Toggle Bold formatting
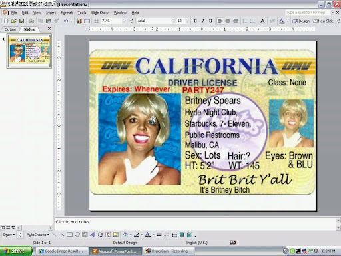Viewport: 341px width, 256px height. 195,21
